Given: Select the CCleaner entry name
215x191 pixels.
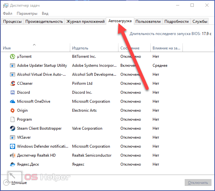Looking at the screenshot, I should pos(25,83).
